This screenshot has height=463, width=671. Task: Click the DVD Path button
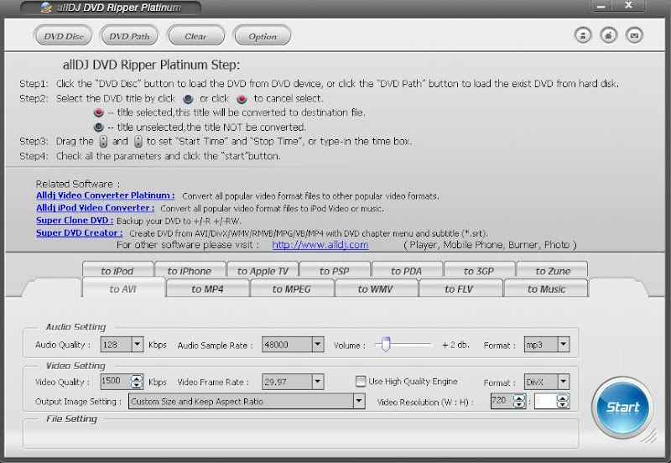coord(129,36)
